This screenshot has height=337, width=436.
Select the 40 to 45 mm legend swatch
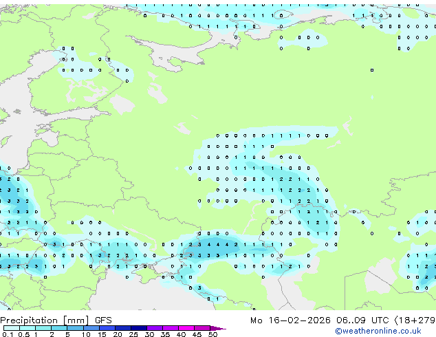(x=186, y=328)
